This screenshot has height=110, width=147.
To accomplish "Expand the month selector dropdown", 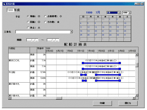I will [x=119, y=13].
